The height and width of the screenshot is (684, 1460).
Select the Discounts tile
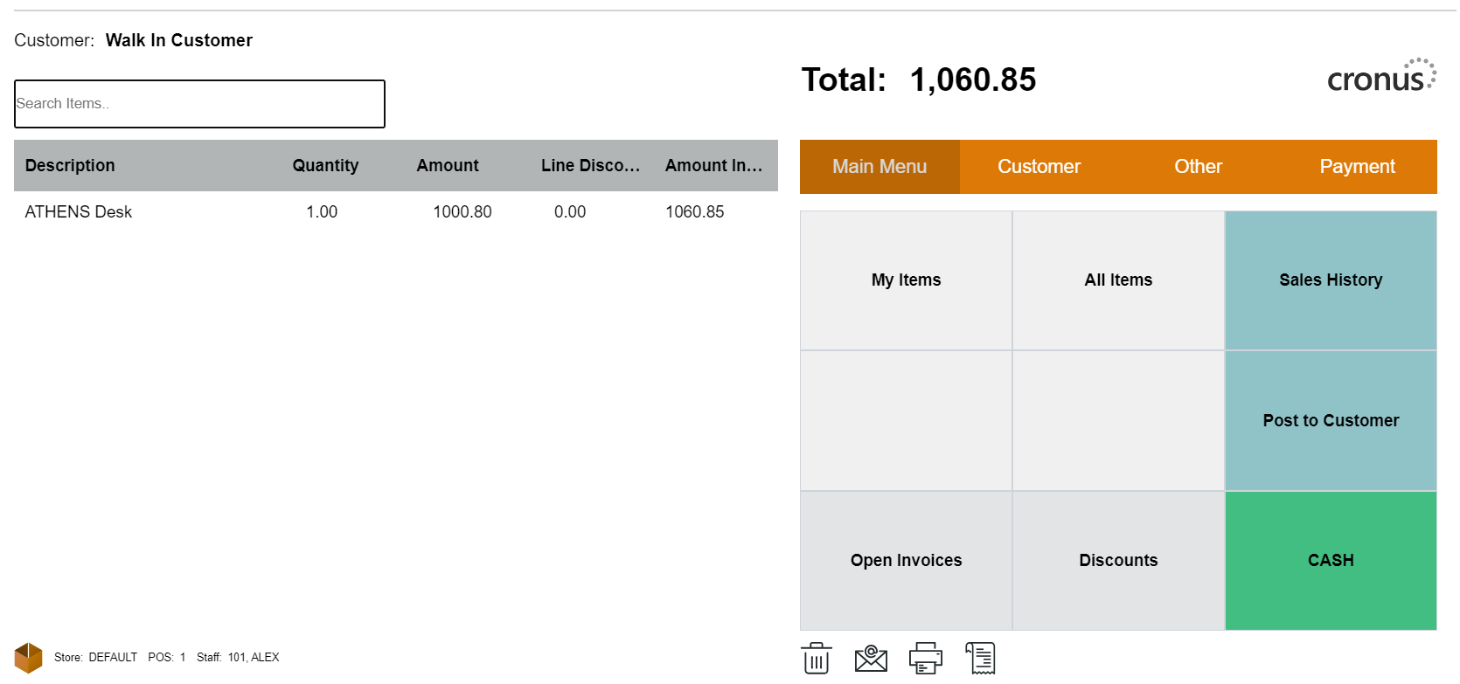tap(1118, 561)
